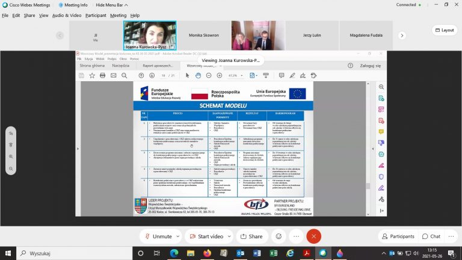Open the Audio & Video menu
462x260 pixels.
[x=67, y=15]
